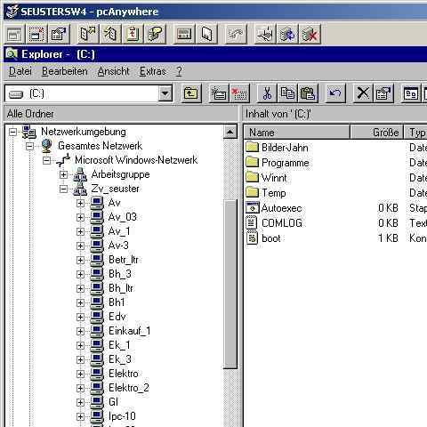427x427 pixels.
Task: Click the pcAnywhere toolbar icon with starburst page
Action: click(110, 35)
